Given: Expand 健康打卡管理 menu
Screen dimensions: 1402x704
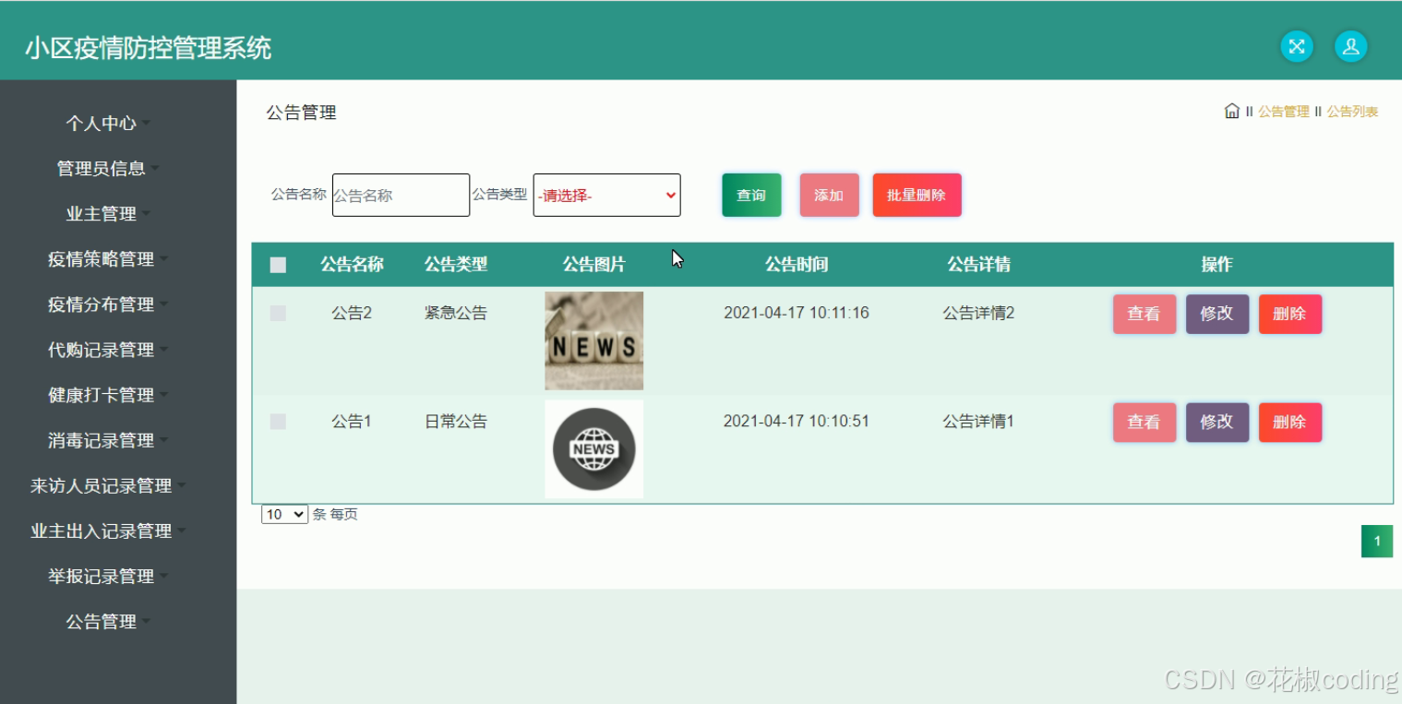Looking at the screenshot, I should pos(107,395).
